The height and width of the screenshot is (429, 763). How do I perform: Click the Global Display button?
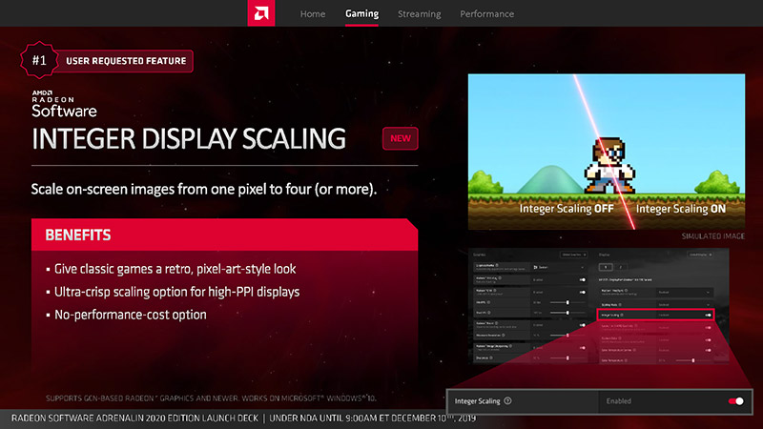[700, 255]
